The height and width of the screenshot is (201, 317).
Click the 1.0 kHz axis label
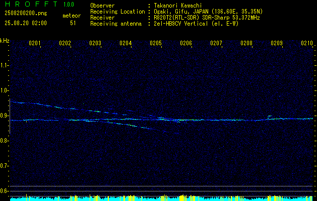click(4, 90)
